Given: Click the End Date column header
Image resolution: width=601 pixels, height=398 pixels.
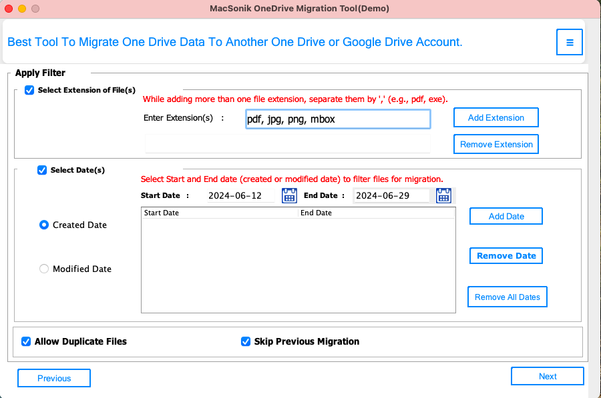Looking at the screenshot, I should [377, 213].
